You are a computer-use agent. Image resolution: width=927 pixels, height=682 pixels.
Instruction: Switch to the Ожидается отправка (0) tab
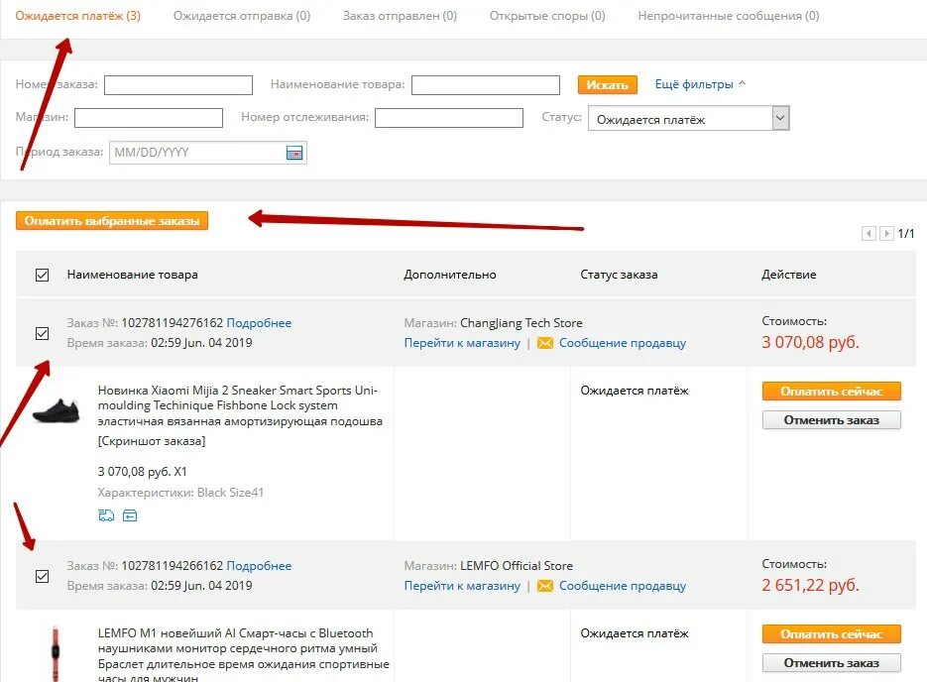(241, 16)
